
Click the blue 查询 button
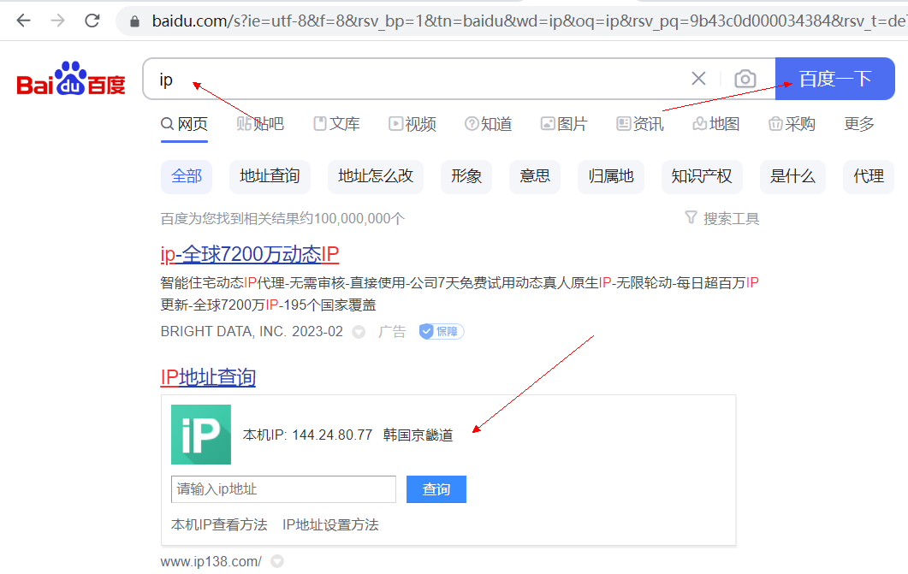pyautogui.click(x=436, y=489)
